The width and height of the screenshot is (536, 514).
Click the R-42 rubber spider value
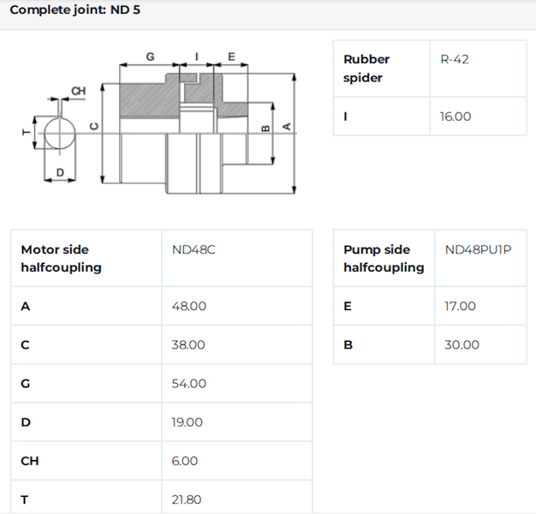tap(455, 59)
